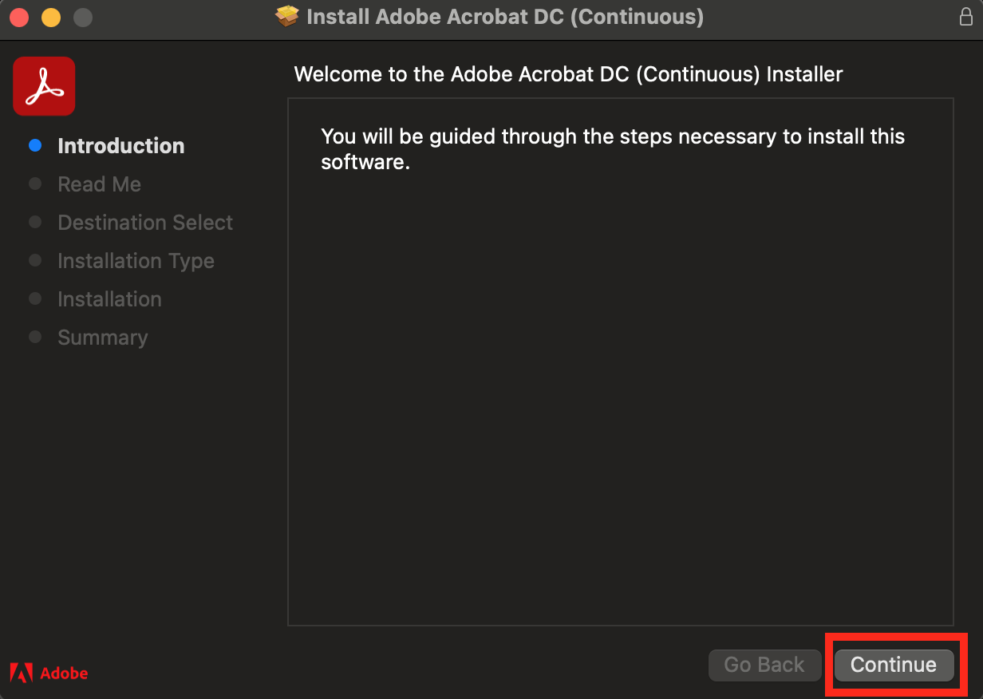This screenshot has height=699, width=983.
Task: Click the Continue button
Action: pos(894,665)
